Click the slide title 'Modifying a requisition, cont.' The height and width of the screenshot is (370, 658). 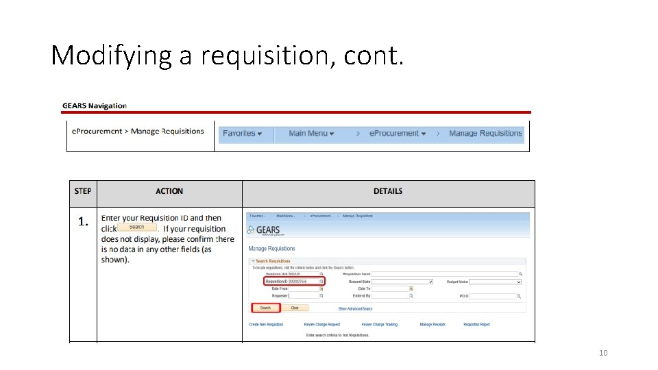[x=227, y=56]
